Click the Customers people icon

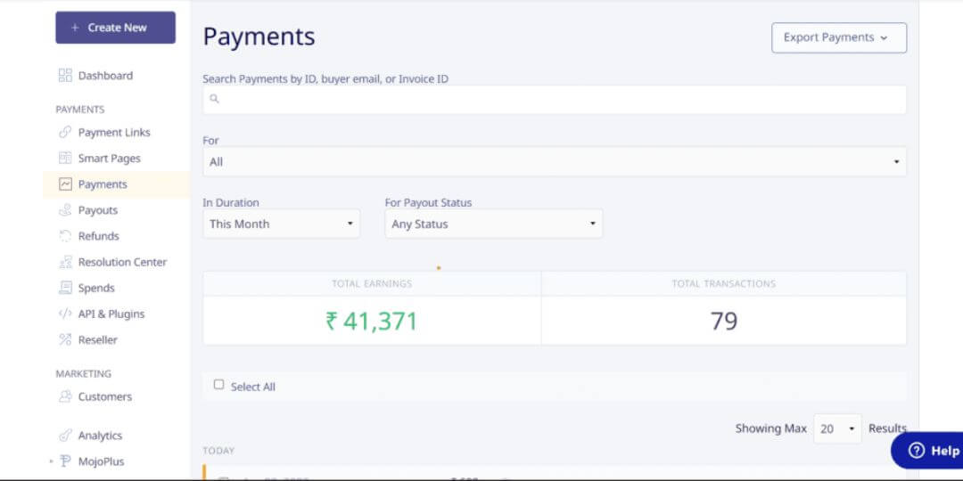[x=65, y=397]
